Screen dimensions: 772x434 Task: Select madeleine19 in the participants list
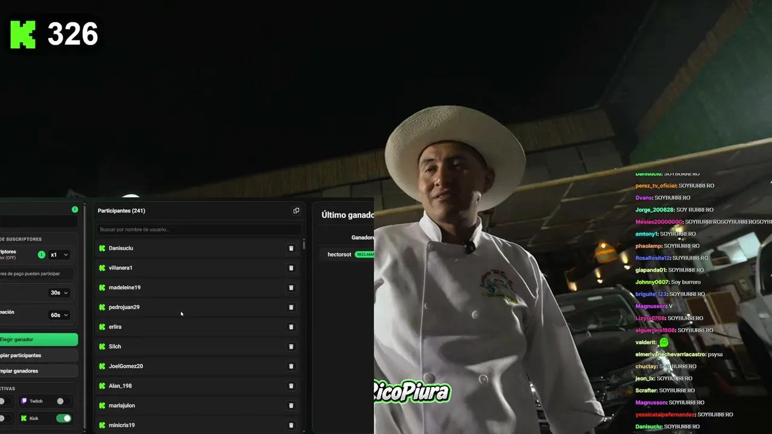click(x=197, y=288)
